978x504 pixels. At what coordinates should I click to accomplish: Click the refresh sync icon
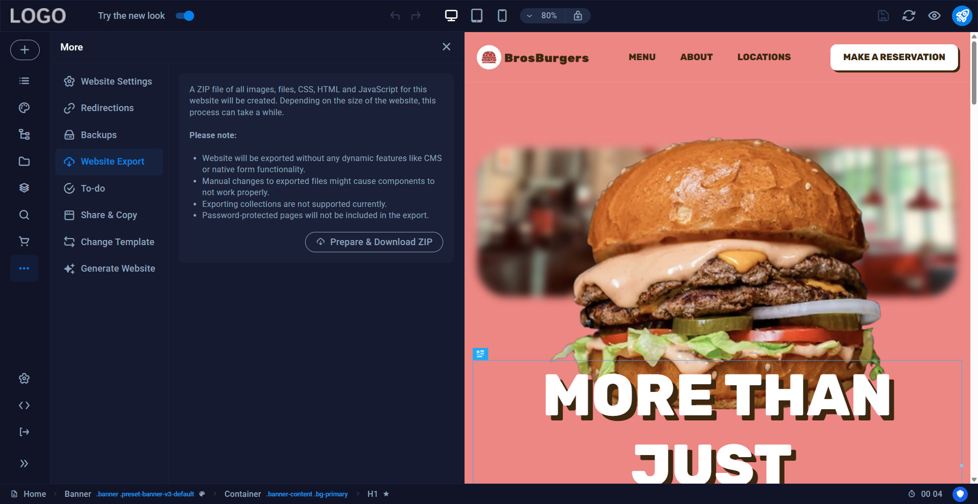[x=909, y=16]
